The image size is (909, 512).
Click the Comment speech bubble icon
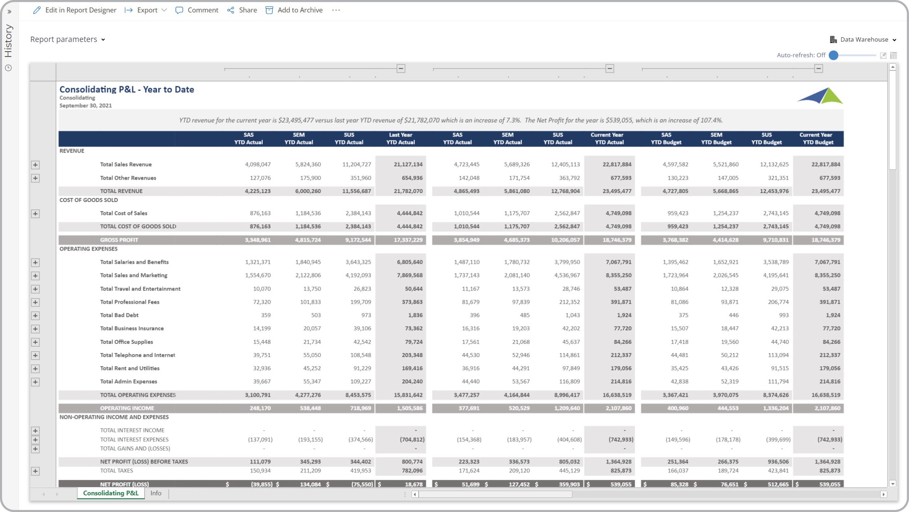pos(179,10)
